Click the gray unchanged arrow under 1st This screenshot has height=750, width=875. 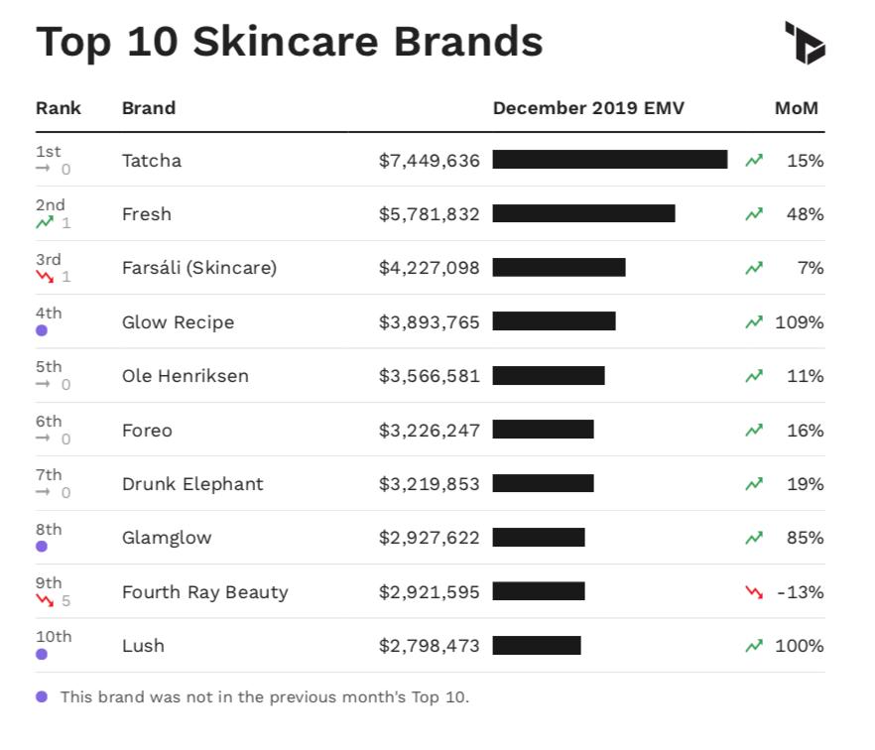coord(44,169)
